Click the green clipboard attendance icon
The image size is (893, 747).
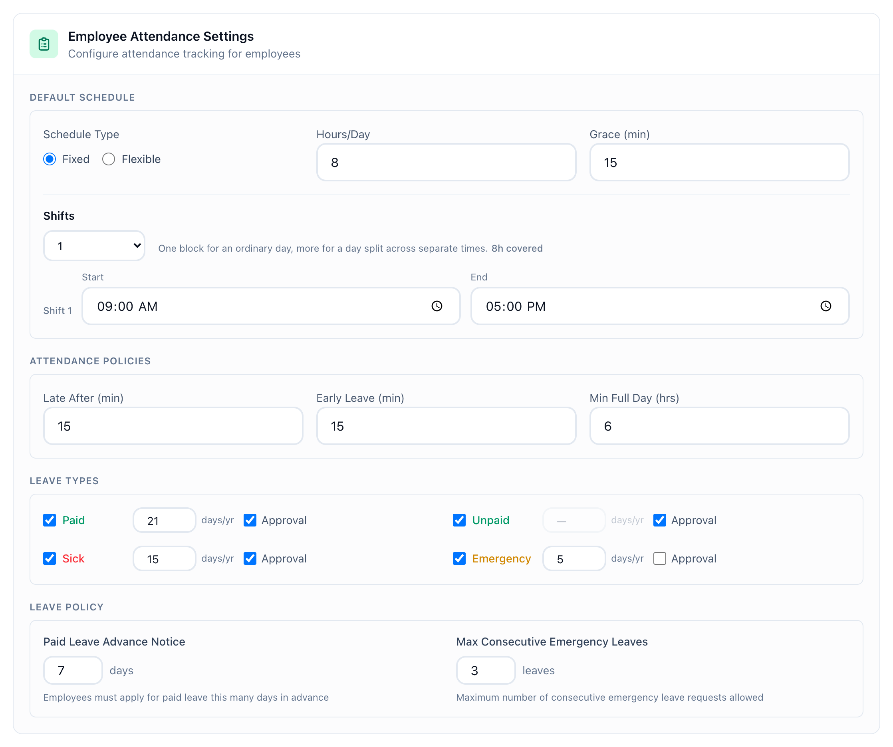point(44,44)
